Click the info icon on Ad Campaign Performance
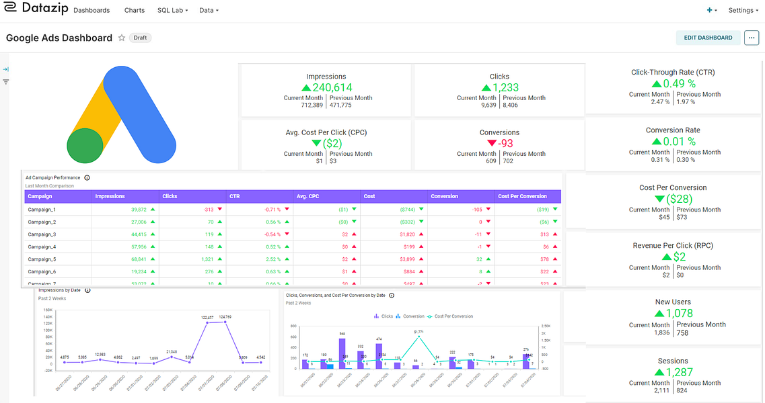Viewport: 765px width, 403px height. coord(86,177)
